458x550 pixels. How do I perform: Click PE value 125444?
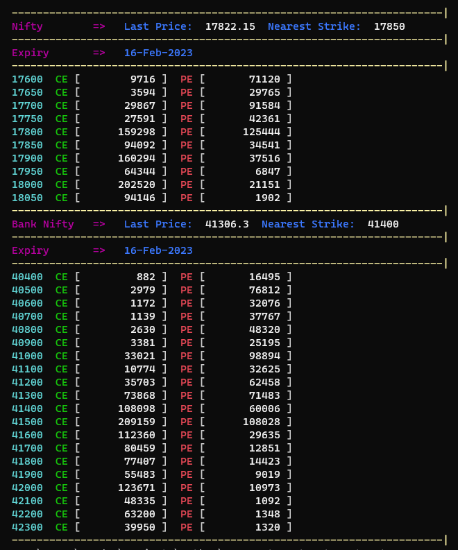pos(262,132)
